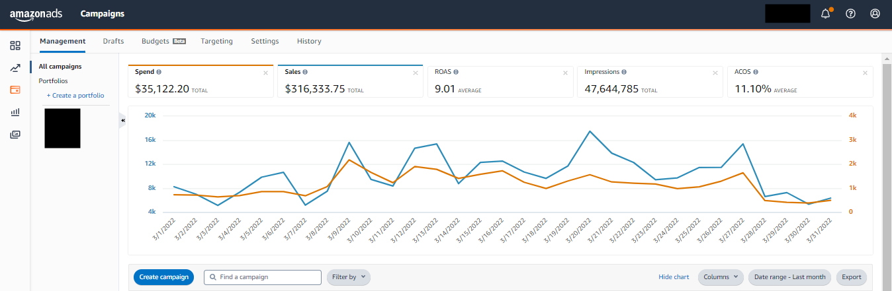Click the Create campaign button
The width and height of the screenshot is (892, 291).
click(x=164, y=277)
